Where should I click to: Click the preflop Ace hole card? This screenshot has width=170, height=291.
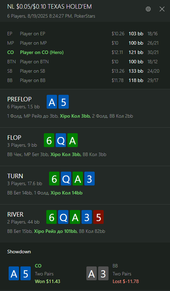52,102
